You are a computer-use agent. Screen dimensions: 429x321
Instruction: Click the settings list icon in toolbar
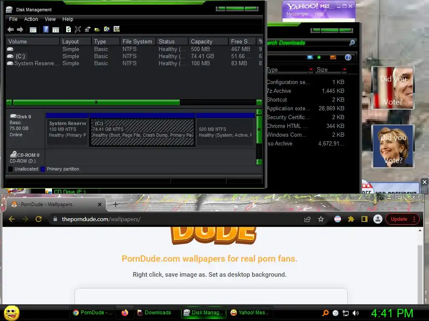(x=116, y=29)
